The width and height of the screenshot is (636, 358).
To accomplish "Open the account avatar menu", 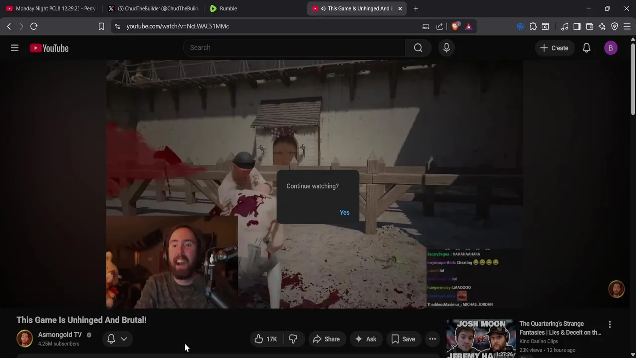I will tap(611, 48).
